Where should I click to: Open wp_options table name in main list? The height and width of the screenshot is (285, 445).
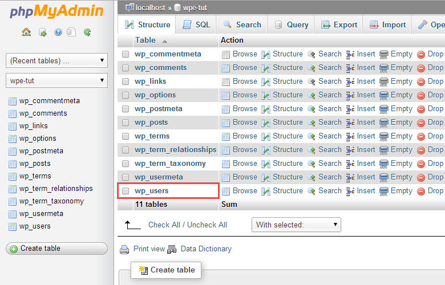(155, 95)
